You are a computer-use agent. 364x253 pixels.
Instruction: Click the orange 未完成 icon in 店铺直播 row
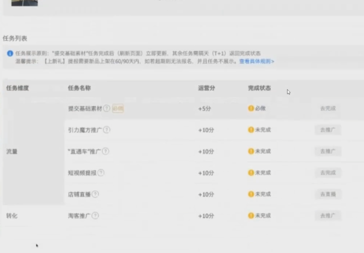(x=251, y=194)
